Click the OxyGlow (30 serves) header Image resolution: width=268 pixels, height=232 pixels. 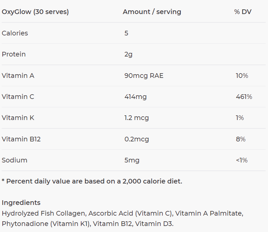(x=35, y=12)
